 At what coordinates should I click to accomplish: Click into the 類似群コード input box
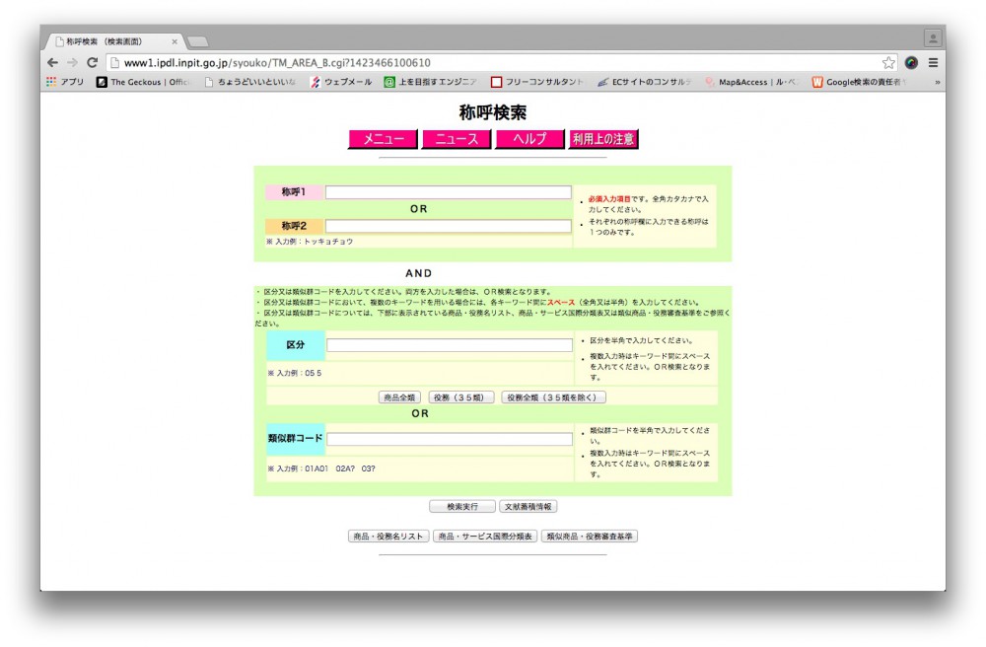pyautogui.click(x=449, y=439)
